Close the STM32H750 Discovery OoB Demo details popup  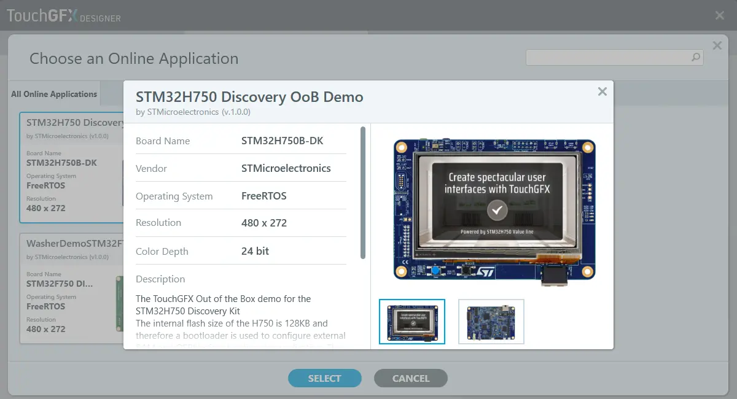tap(602, 91)
